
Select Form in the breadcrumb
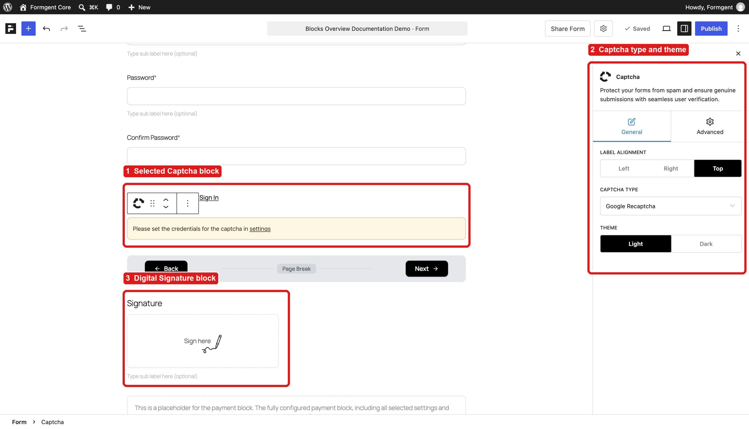19,422
